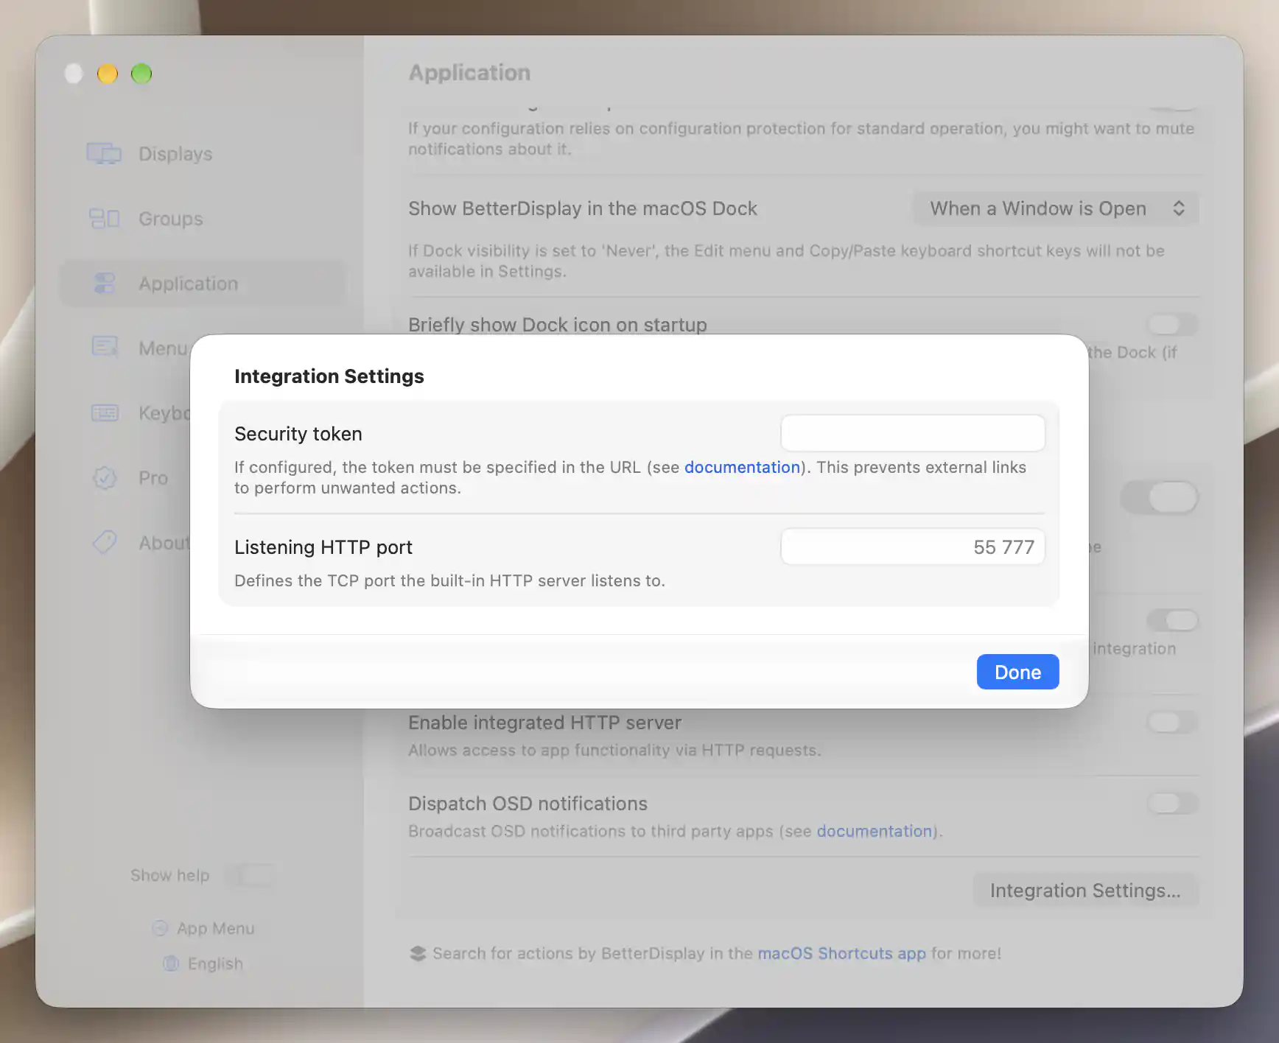Open the Groups settings section
The image size is (1279, 1043).
tap(202, 219)
